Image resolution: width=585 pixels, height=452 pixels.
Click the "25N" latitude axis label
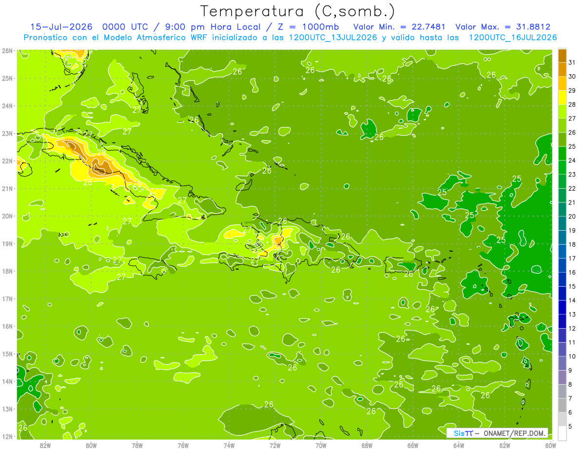[7, 78]
